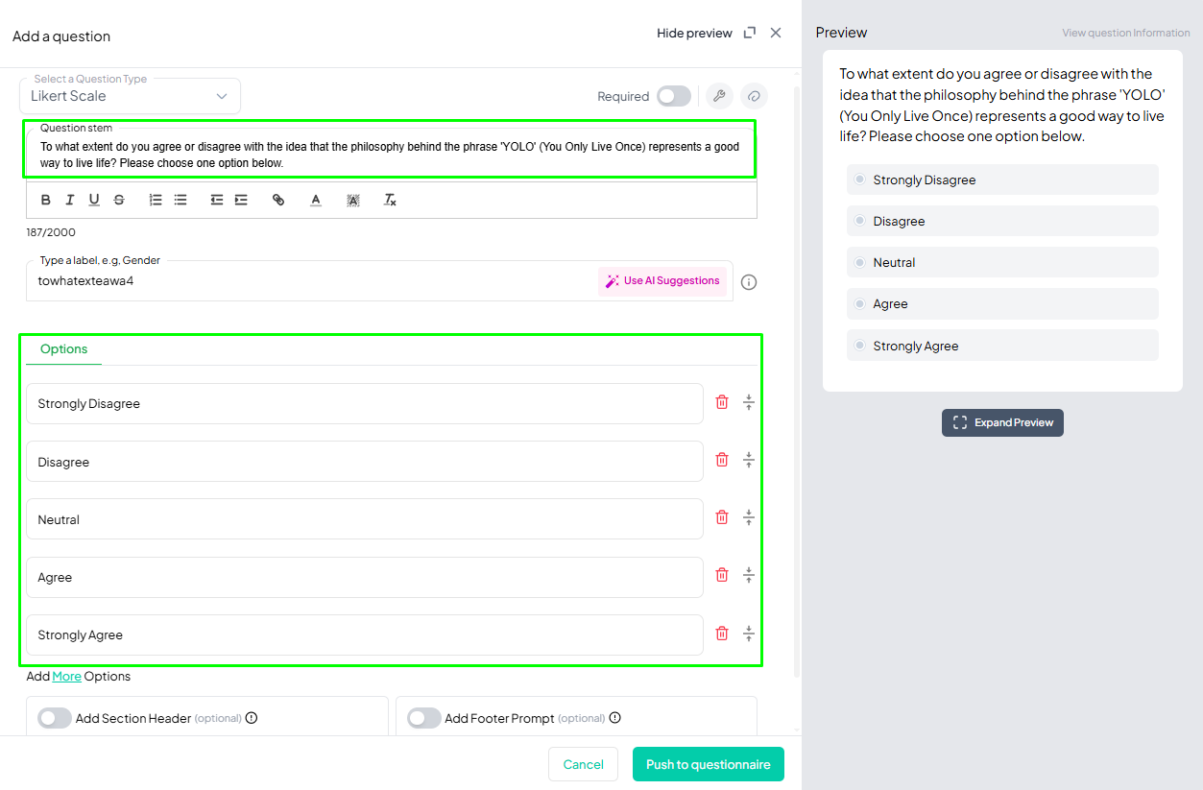Screen dimensions: 1203x790
Task: Click the More link to add options
Action: 67,676
